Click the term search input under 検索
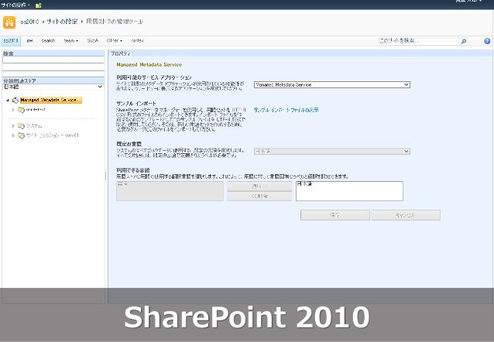 pyautogui.click(x=53, y=60)
